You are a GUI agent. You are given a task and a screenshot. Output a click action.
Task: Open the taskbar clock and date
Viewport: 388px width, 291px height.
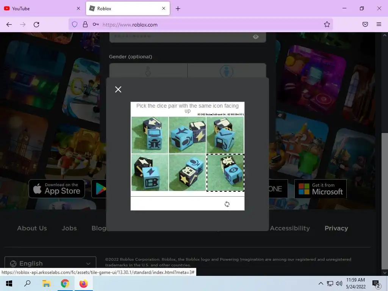click(355, 283)
